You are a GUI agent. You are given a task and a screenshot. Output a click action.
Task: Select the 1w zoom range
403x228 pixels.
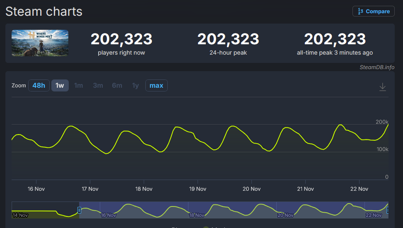[60, 86]
